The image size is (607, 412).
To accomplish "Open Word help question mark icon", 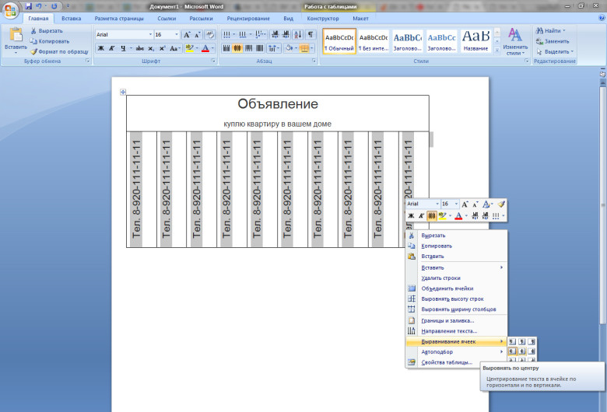I will pyautogui.click(x=602, y=18).
